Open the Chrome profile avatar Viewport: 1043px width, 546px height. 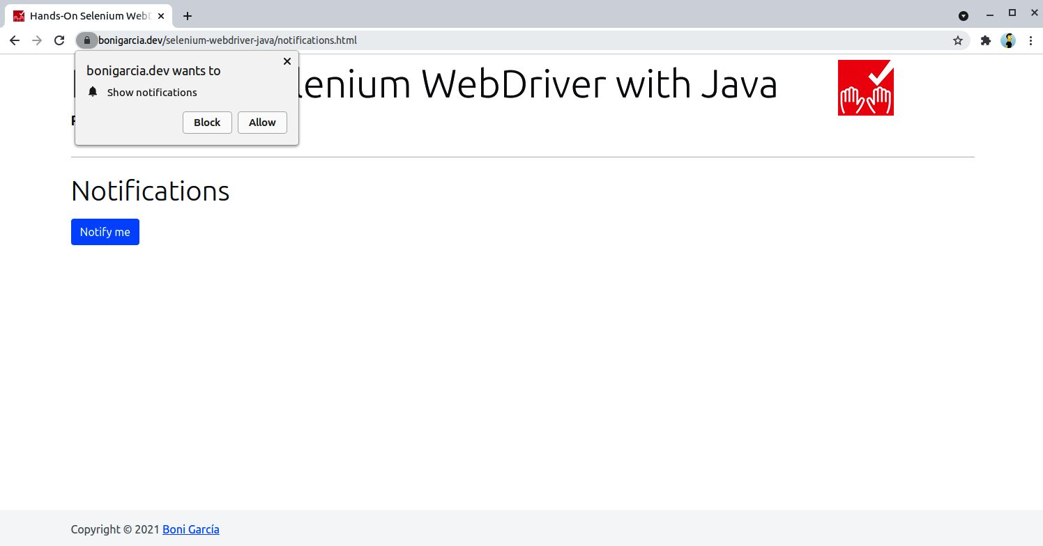1008,40
